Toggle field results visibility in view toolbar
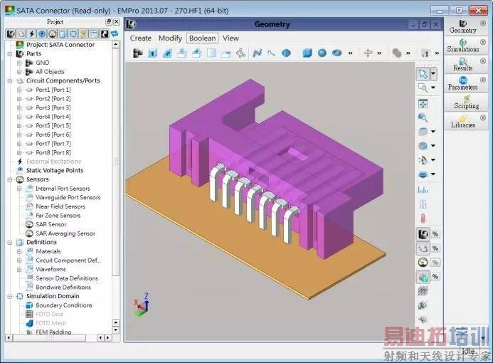The width and height of the screenshot is (493, 363). [423, 277]
